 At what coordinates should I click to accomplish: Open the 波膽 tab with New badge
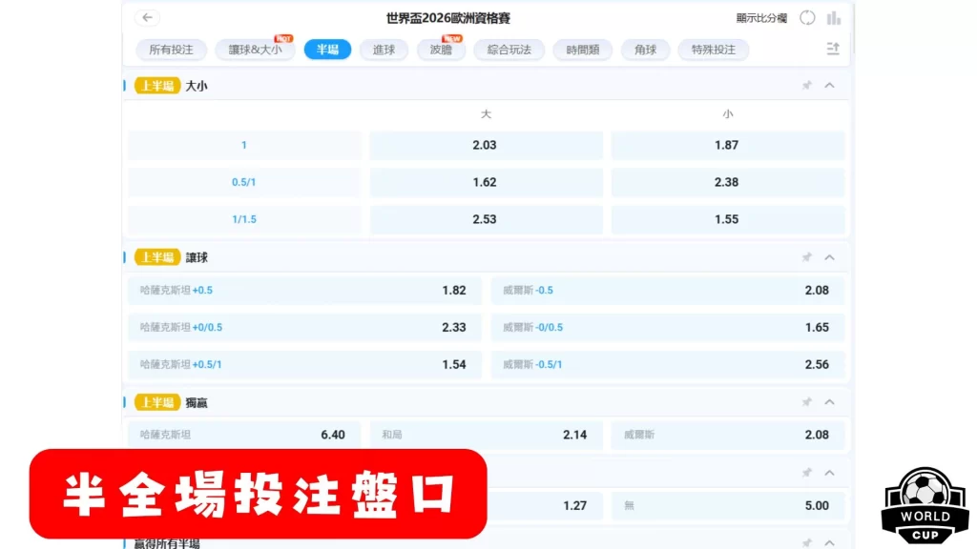440,50
